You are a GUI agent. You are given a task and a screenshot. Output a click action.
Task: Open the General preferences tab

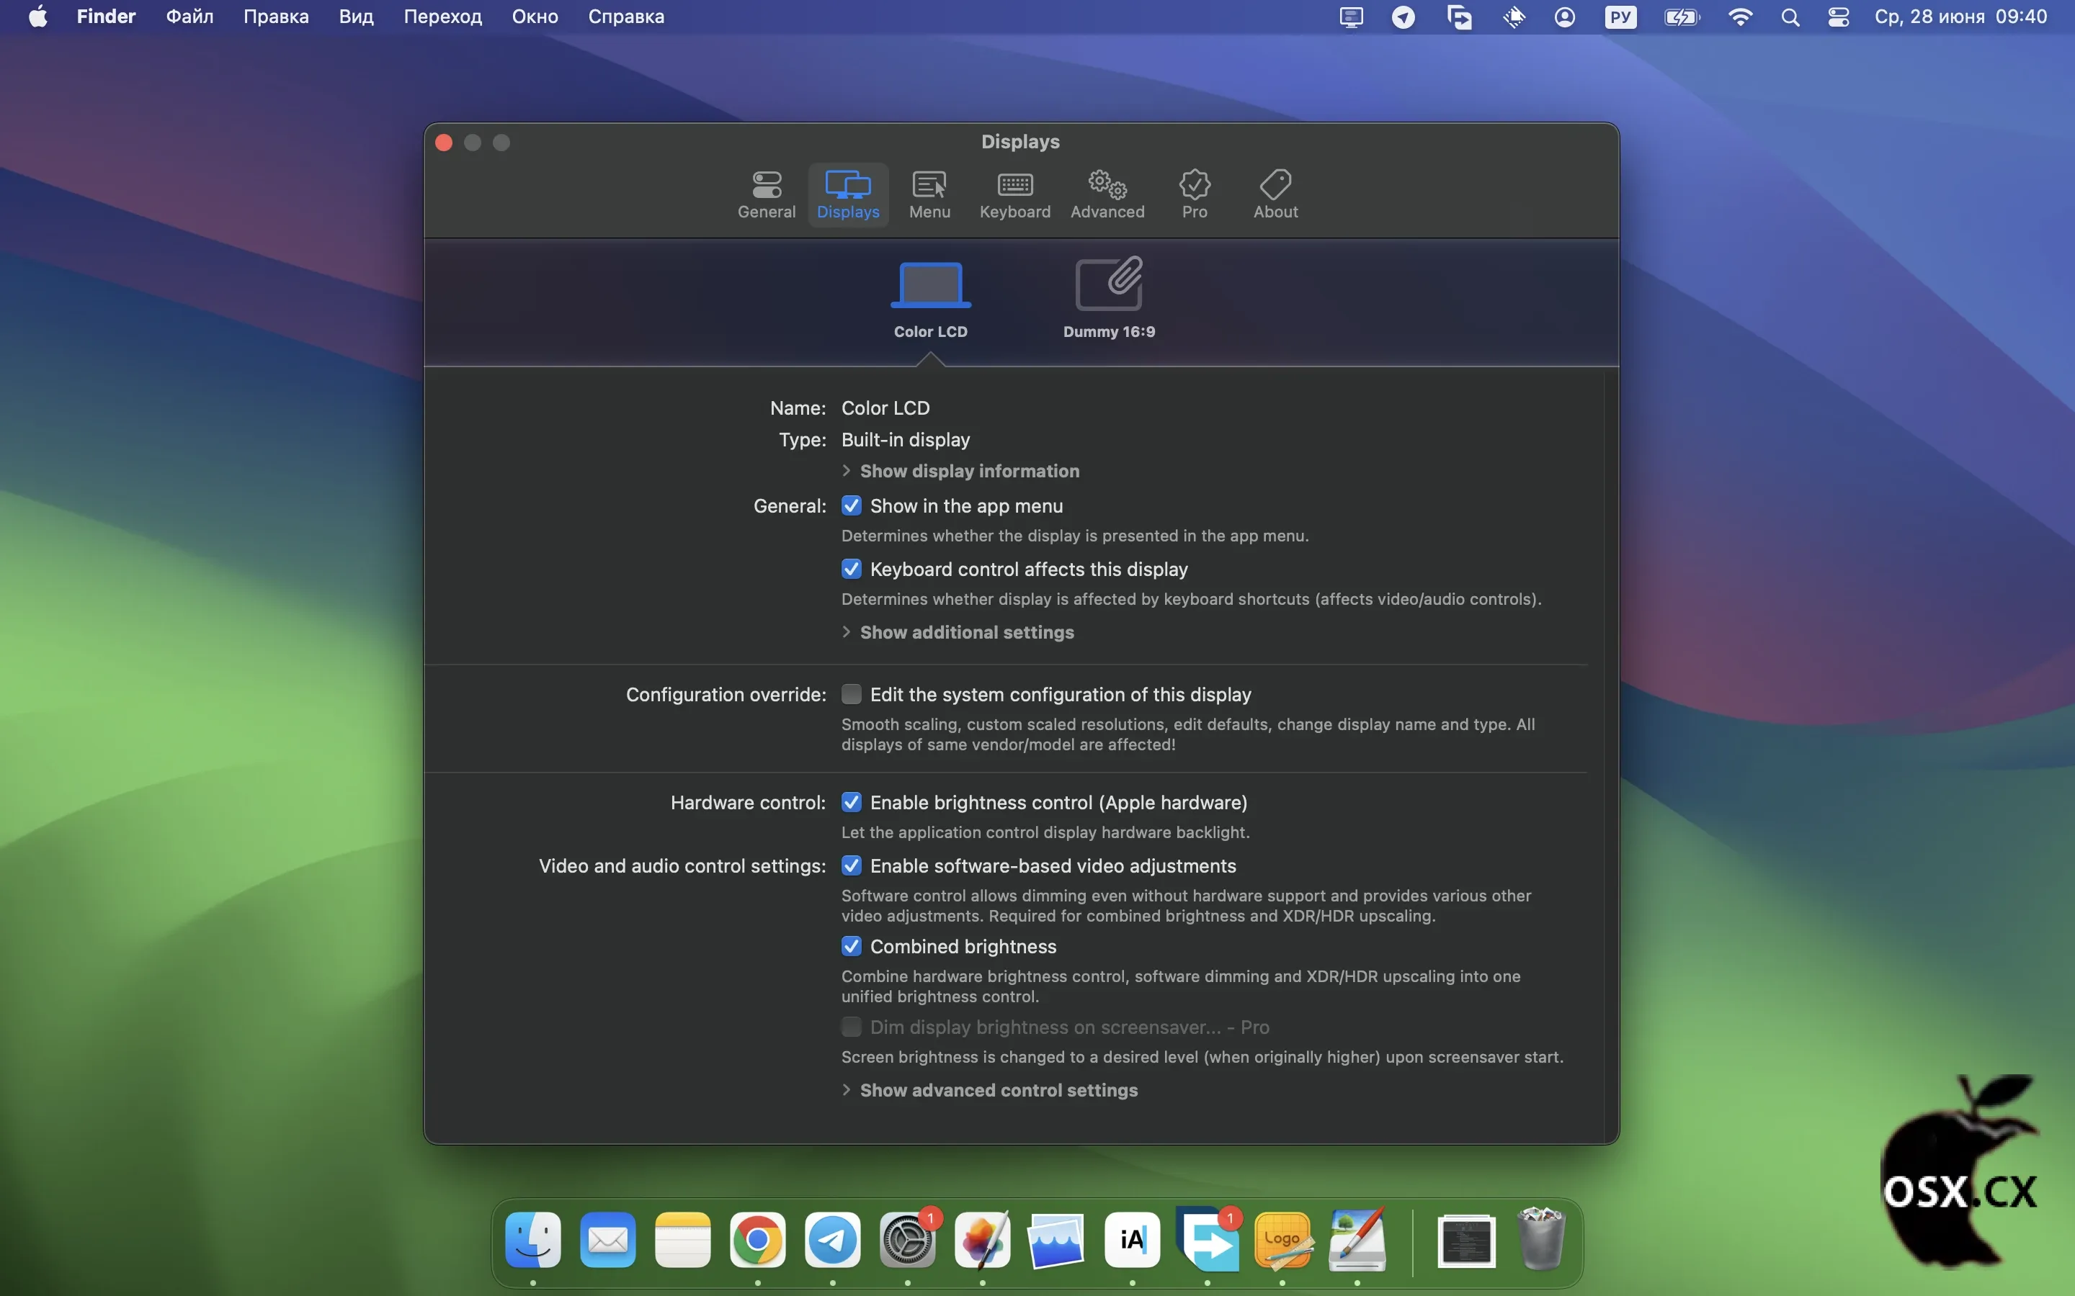(x=767, y=195)
